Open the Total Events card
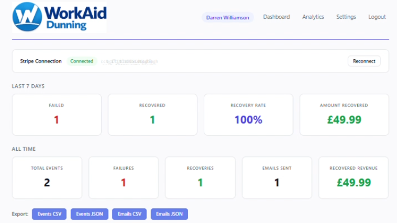This screenshot has width=397, height=223. (x=47, y=177)
